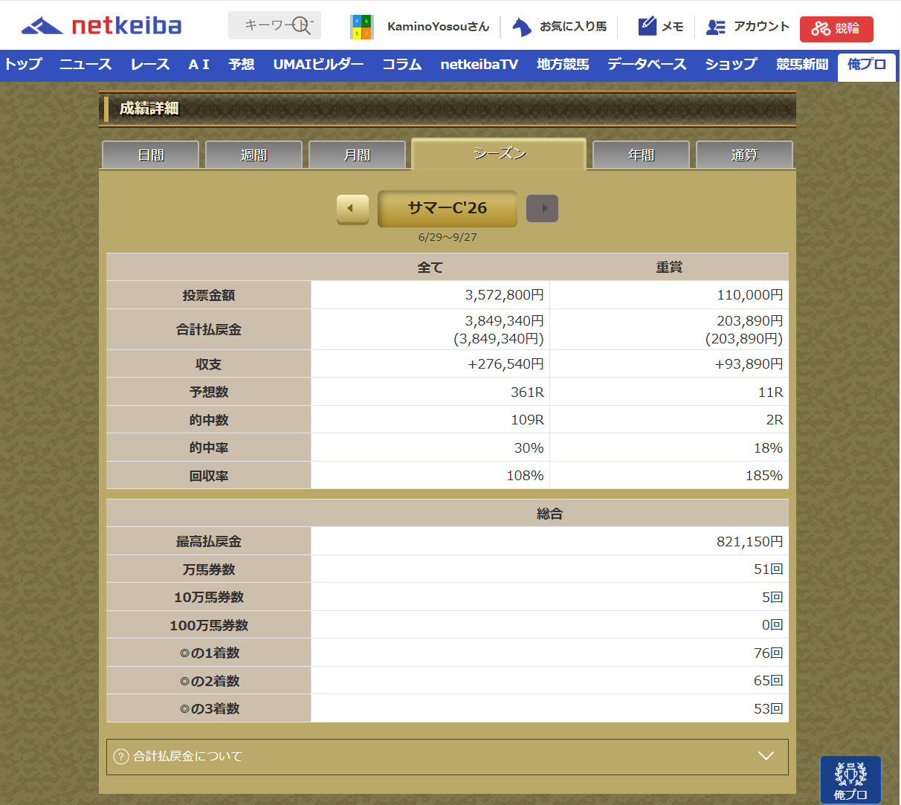Open ショップ in navigation bar

[732, 65]
